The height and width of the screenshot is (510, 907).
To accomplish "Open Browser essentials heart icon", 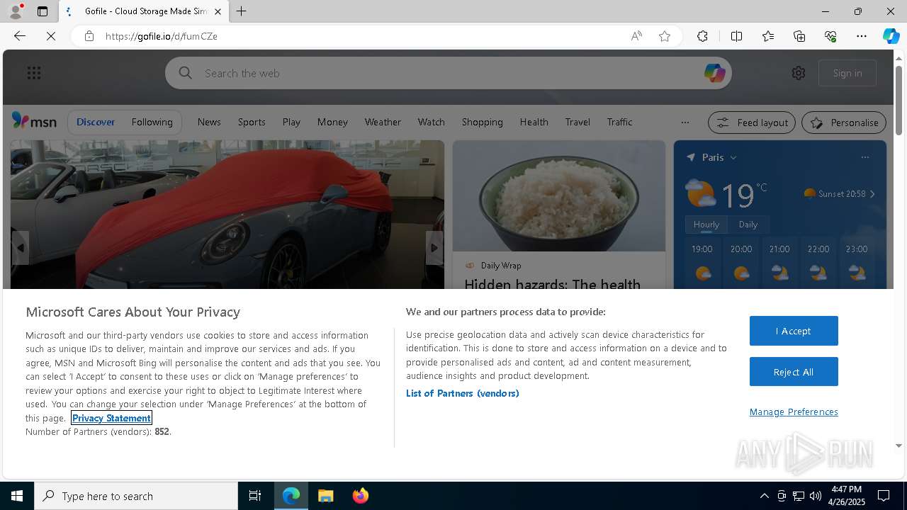I will point(830,36).
